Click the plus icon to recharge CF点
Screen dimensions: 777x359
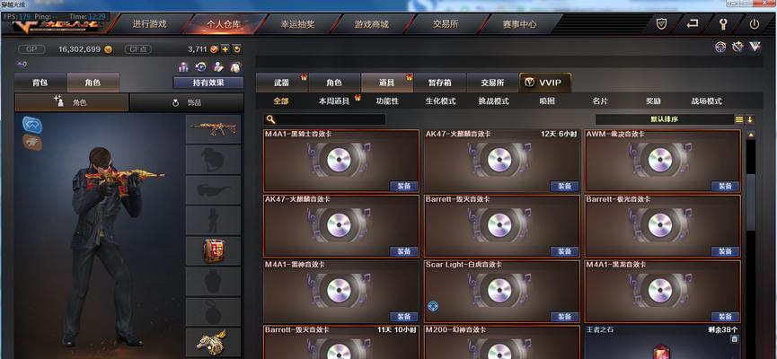(225, 49)
